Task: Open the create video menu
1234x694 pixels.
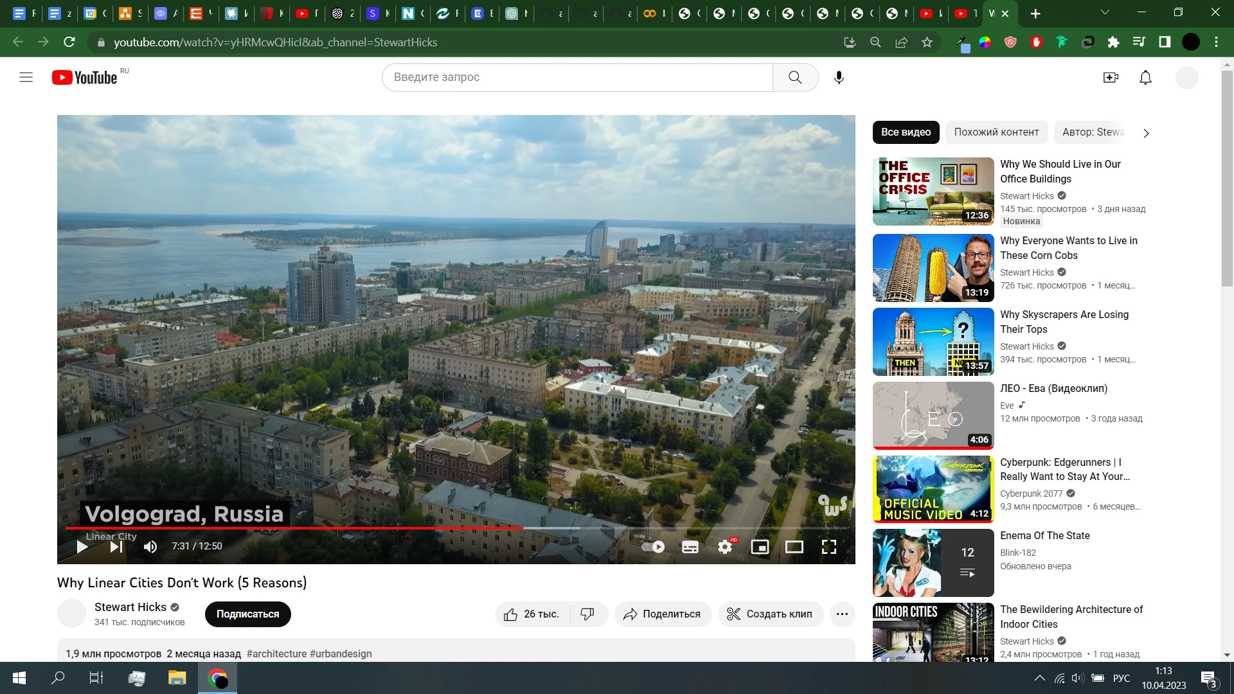Action: [1111, 77]
